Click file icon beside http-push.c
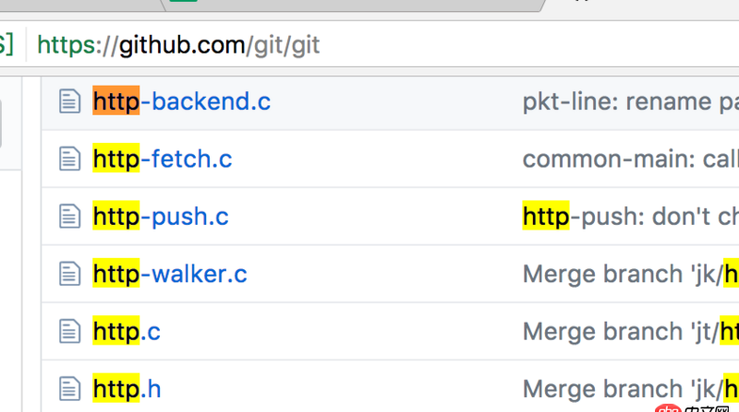739x412 pixels. pos(70,217)
